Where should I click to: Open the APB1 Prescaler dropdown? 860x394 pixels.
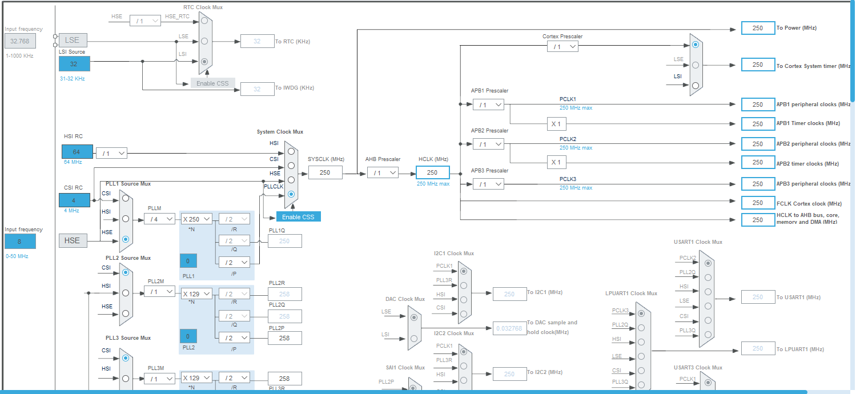pyautogui.click(x=488, y=104)
